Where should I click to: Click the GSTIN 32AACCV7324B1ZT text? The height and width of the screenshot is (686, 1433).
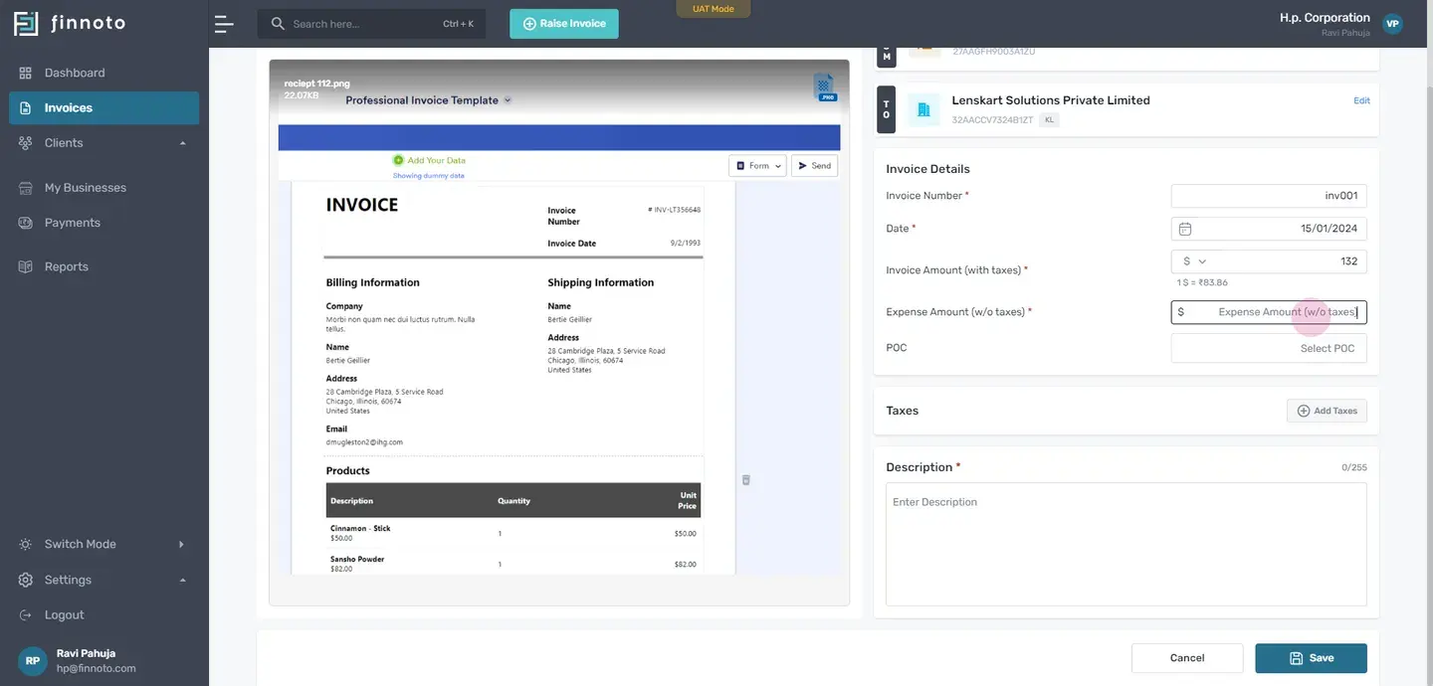(992, 120)
